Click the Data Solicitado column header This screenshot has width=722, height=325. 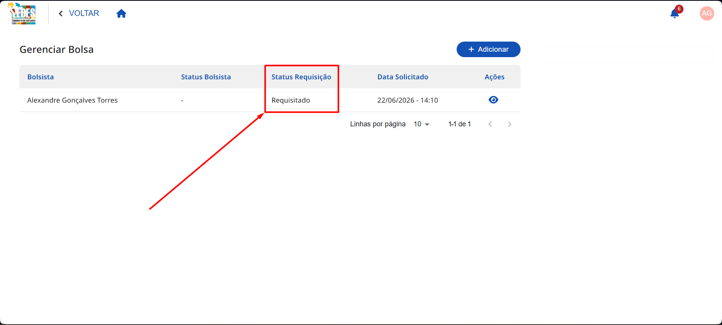click(x=402, y=77)
